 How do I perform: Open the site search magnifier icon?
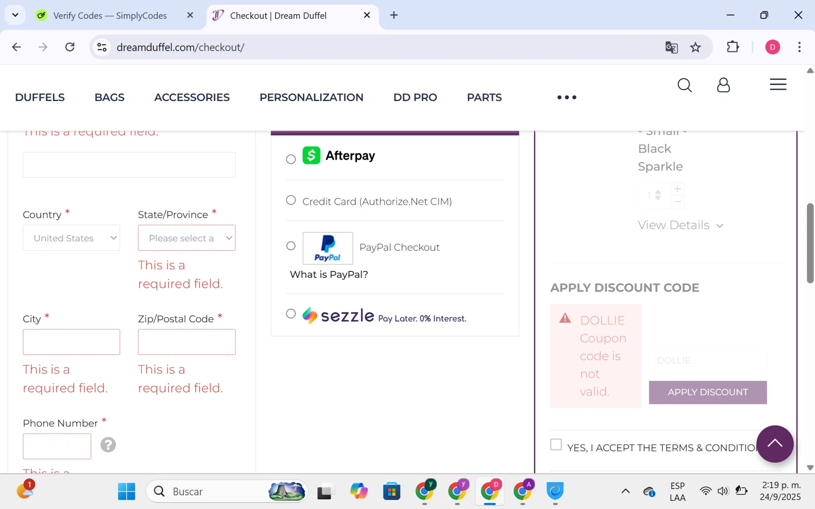(x=685, y=85)
